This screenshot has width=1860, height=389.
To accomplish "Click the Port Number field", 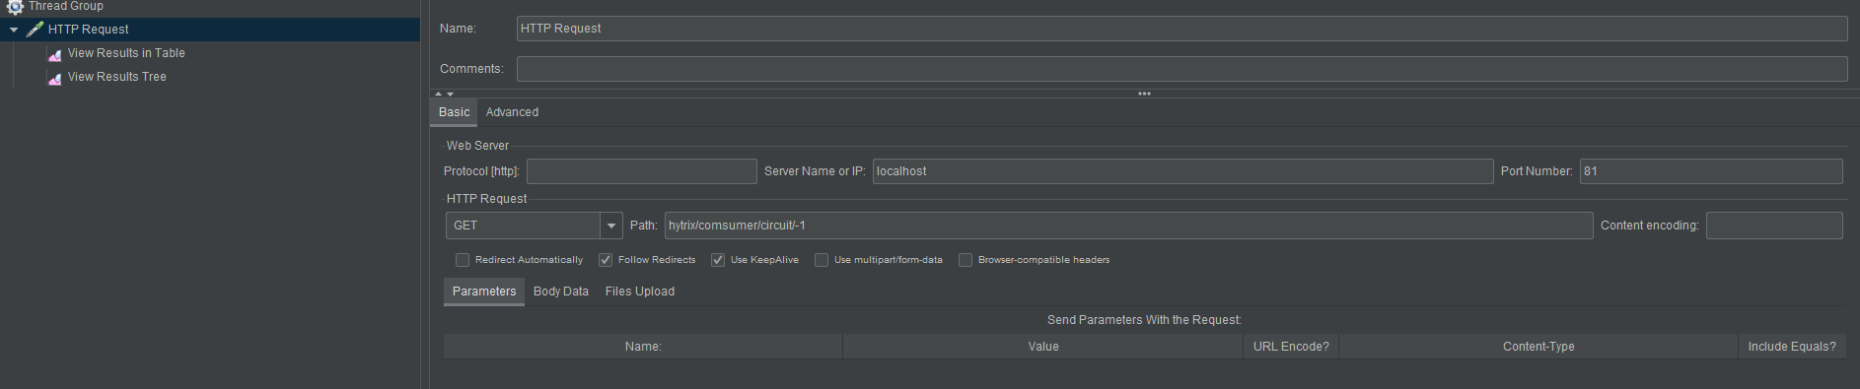I will 1711,171.
